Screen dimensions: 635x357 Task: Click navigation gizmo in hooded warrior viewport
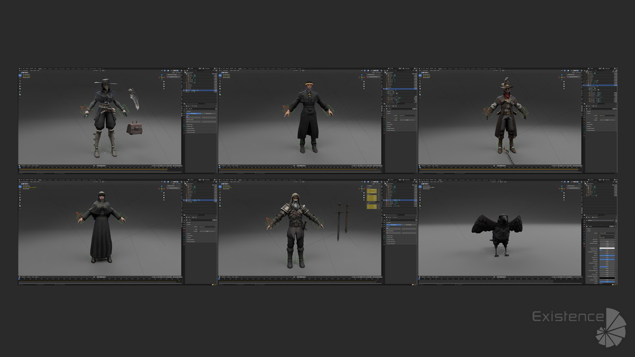(x=362, y=188)
